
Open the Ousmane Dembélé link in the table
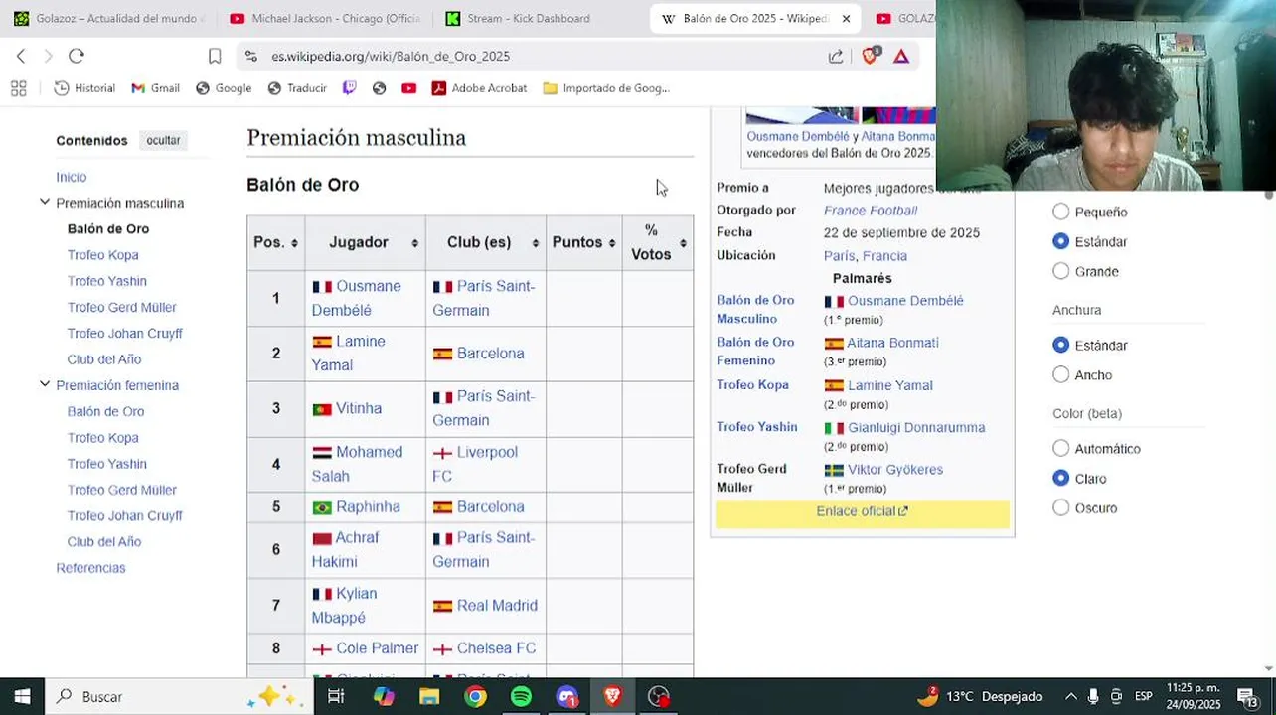click(x=357, y=298)
